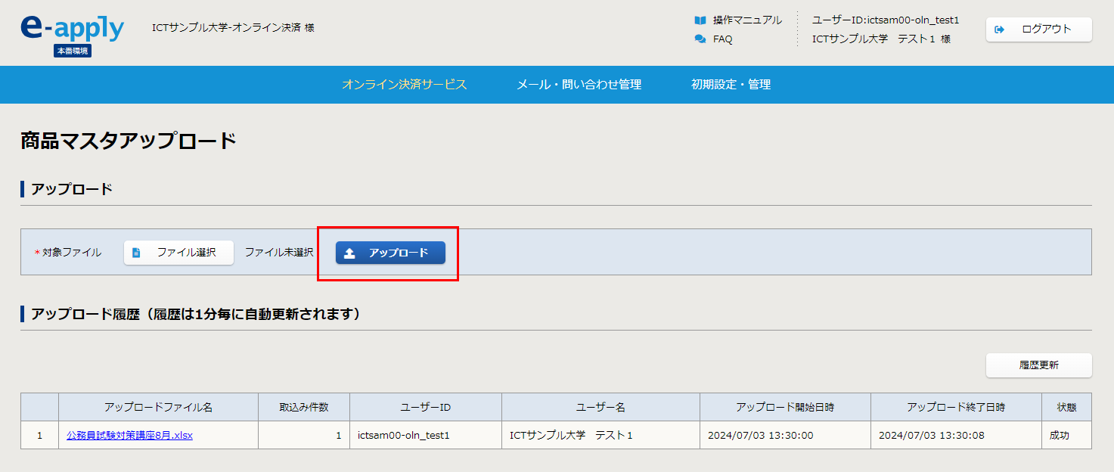The width and height of the screenshot is (1114, 472).
Task: Click the ファイル未選択 file status text
Action: (x=278, y=253)
